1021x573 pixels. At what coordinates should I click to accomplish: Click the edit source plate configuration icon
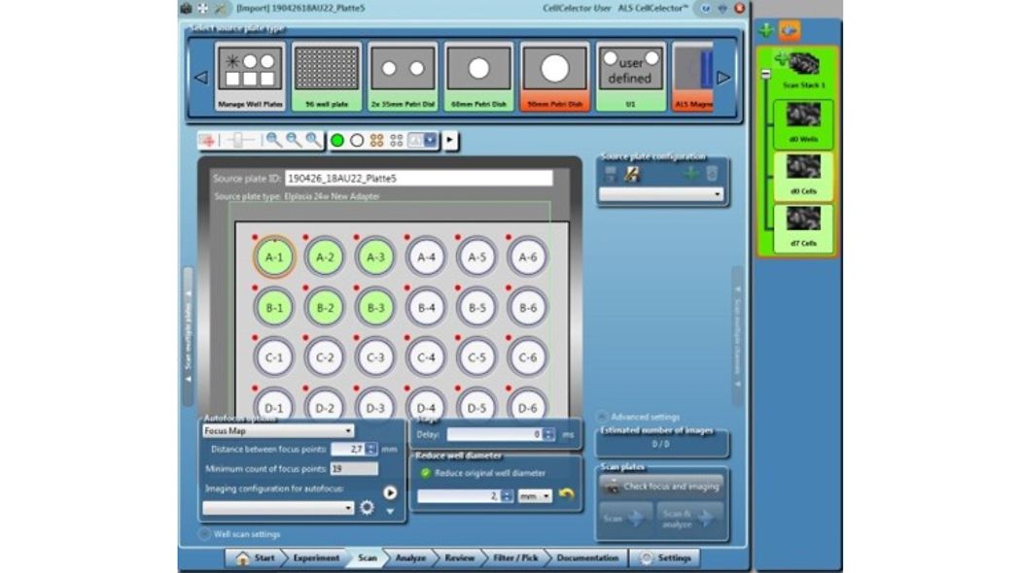tap(630, 174)
